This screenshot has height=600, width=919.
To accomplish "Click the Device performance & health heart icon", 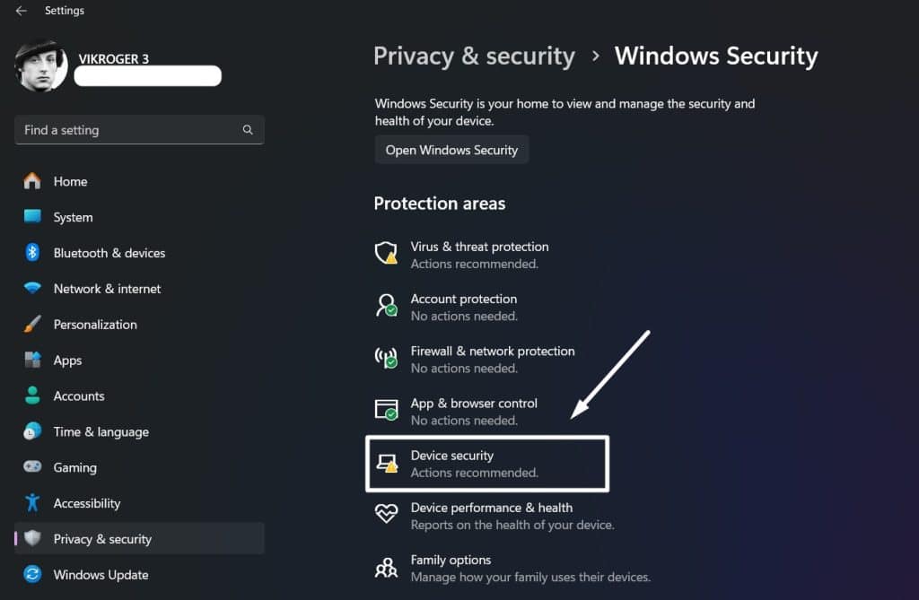I will [x=386, y=514].
